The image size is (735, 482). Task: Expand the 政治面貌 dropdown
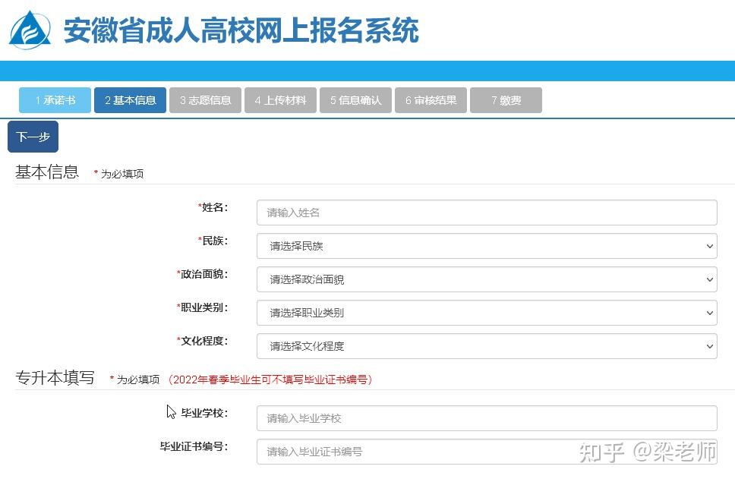(487, 279)
